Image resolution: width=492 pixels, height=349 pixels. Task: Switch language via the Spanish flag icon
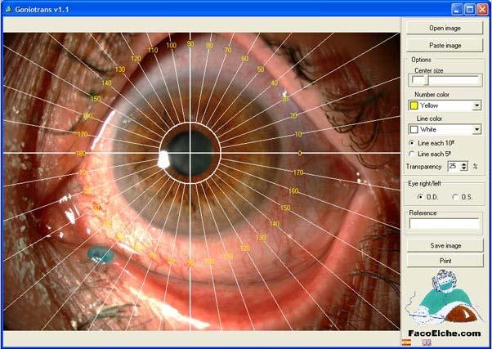click(406, 342)
